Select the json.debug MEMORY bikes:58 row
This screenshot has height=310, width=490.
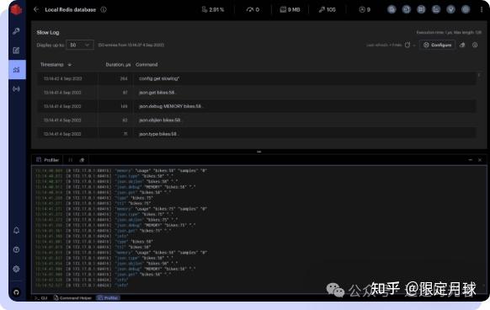tap(257, 106)
